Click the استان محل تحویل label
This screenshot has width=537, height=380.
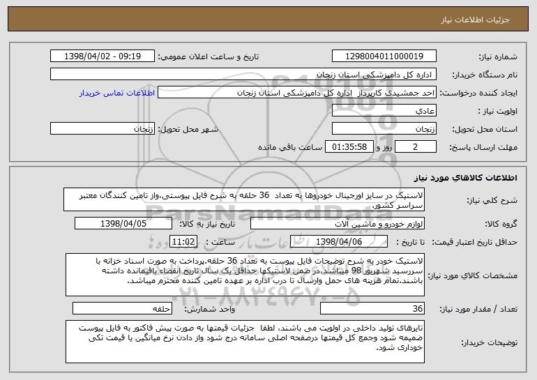pos(485,130)
